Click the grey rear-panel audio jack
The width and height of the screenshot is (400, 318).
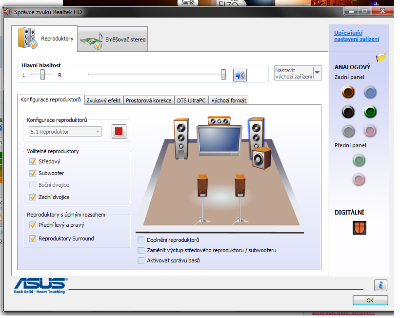tap(348, 131)
